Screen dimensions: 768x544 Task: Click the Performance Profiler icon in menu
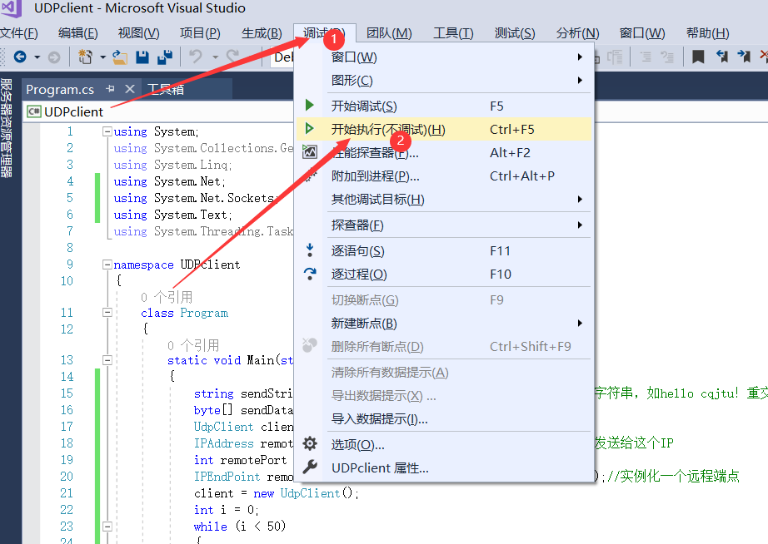point(310,152)
